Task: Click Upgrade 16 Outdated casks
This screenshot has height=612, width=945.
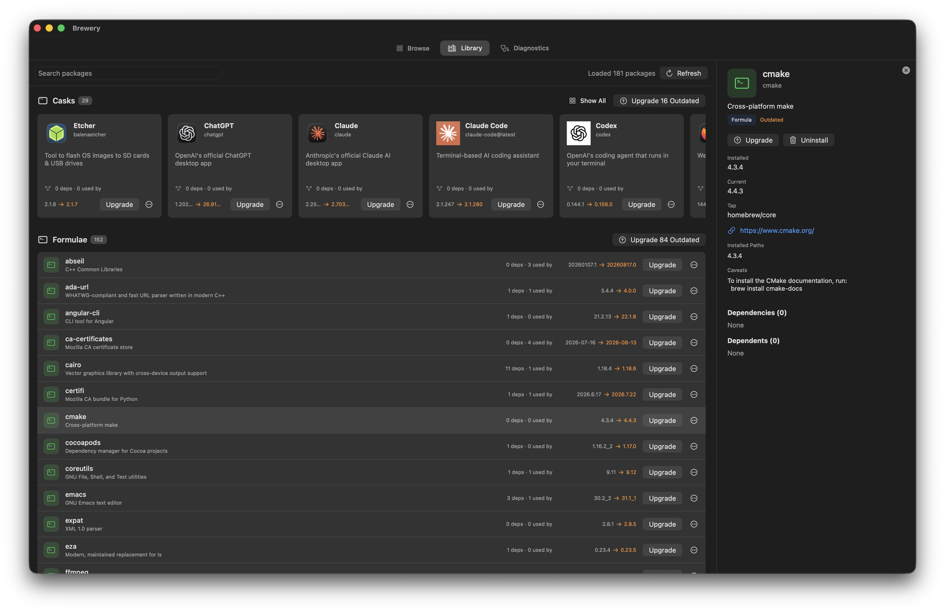Action: point(659,100)
